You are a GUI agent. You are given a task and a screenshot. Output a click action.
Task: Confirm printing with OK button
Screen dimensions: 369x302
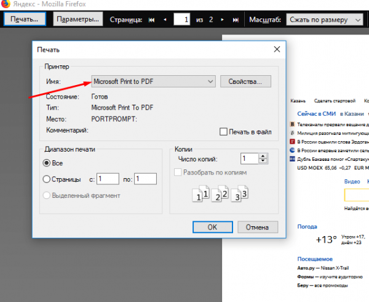click(x=213, y=227)
